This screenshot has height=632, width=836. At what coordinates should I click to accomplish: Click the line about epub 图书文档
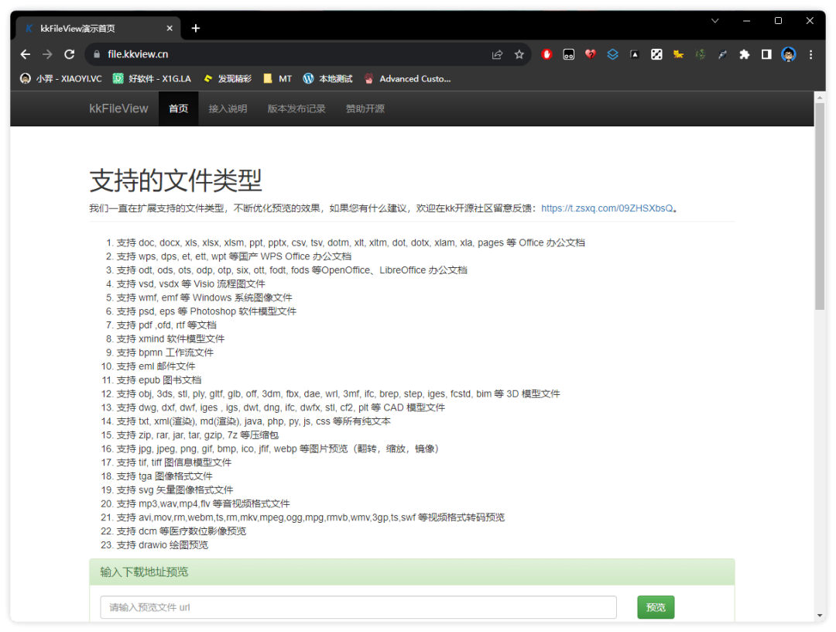pyautogui.click(x=159, y=380)
